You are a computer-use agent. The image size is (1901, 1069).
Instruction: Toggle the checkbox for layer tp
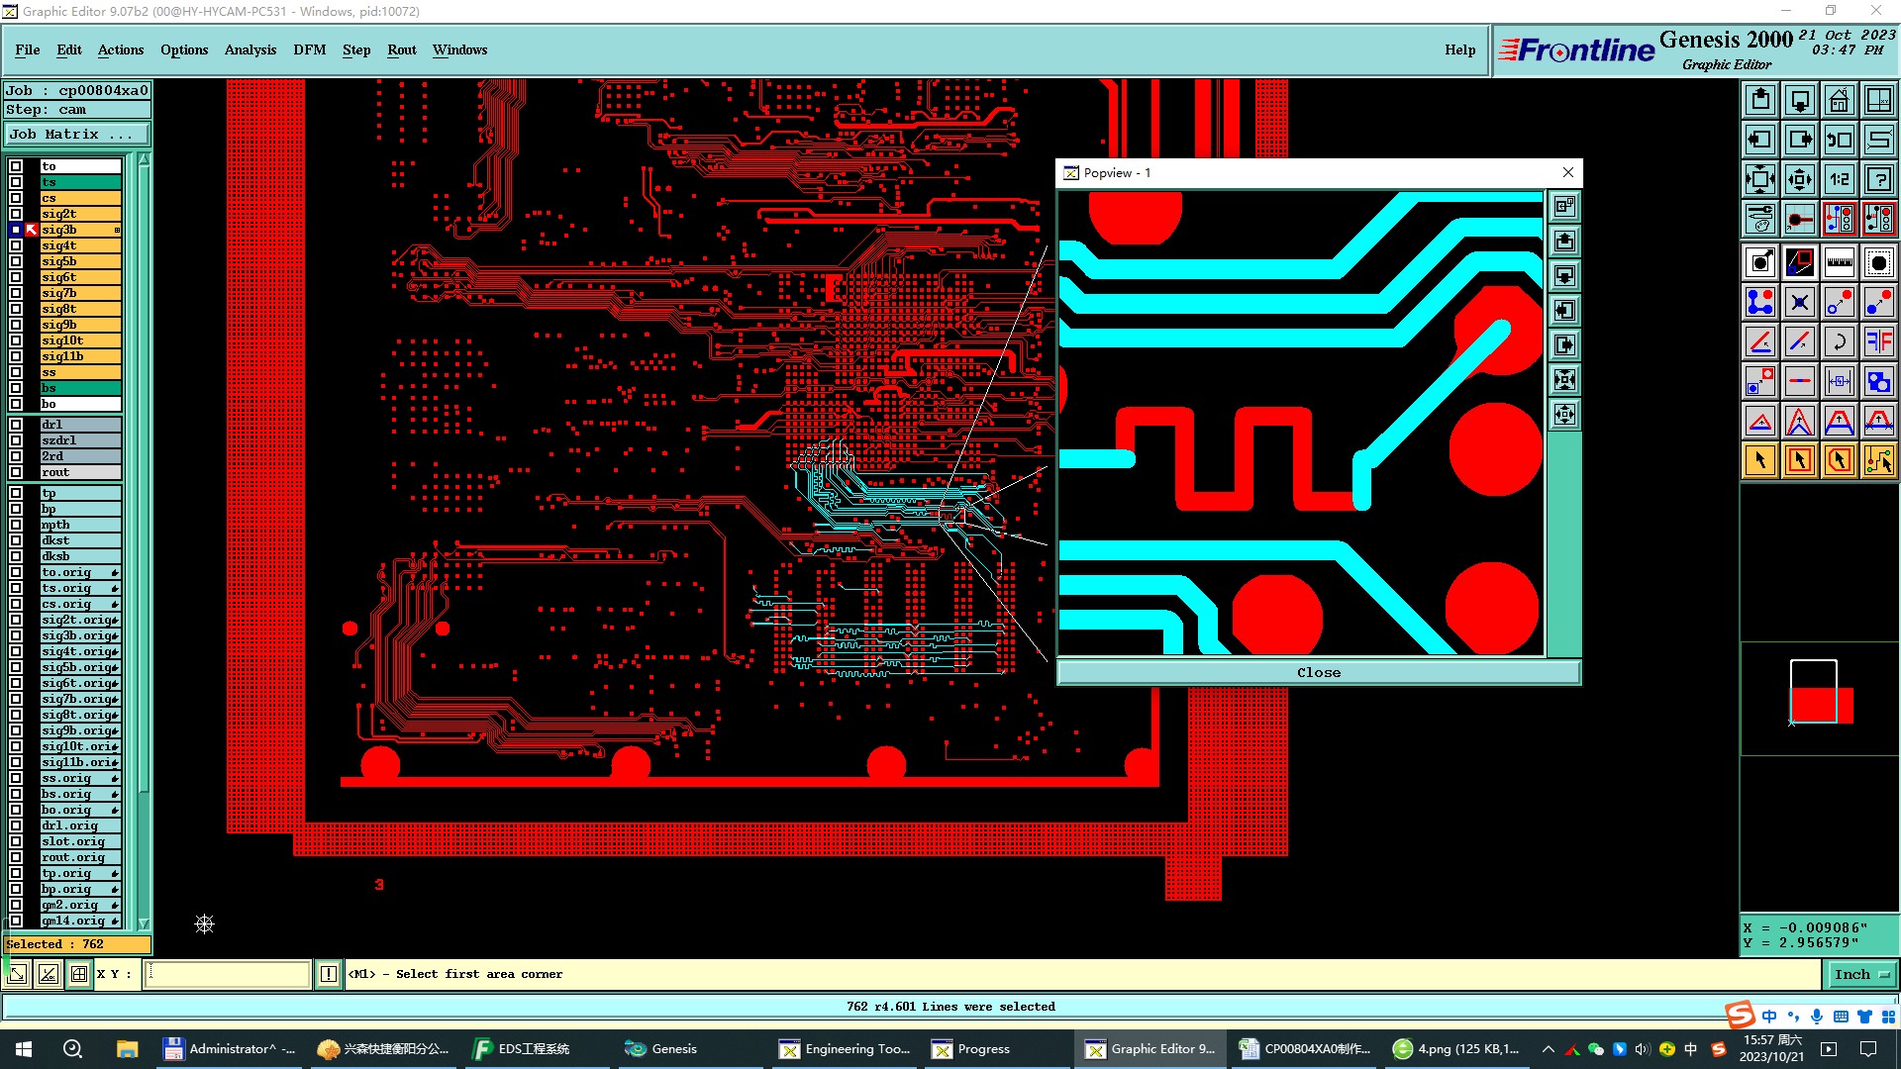tap(16, 493)
